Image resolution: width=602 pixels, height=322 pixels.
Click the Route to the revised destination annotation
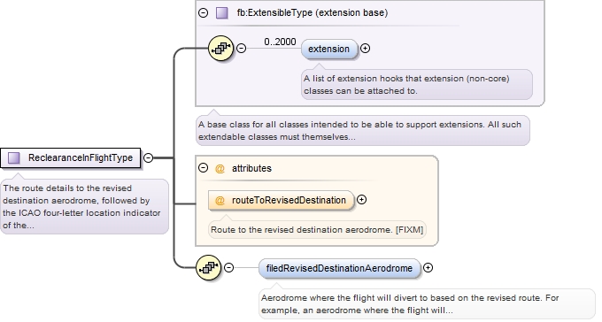point(317,230)
